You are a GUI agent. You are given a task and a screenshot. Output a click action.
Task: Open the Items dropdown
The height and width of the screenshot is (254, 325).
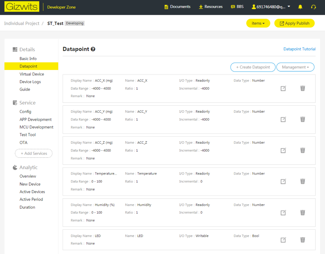point(258,23)
